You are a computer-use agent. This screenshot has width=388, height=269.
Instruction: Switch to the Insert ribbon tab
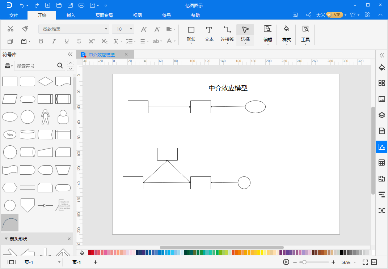tap(71, 15)
